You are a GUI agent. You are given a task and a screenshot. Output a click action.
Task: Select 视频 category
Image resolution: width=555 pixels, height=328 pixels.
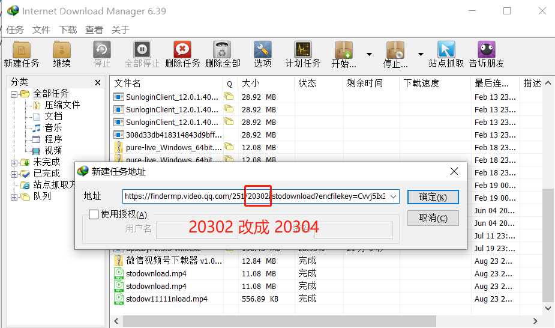pos(53,151)
